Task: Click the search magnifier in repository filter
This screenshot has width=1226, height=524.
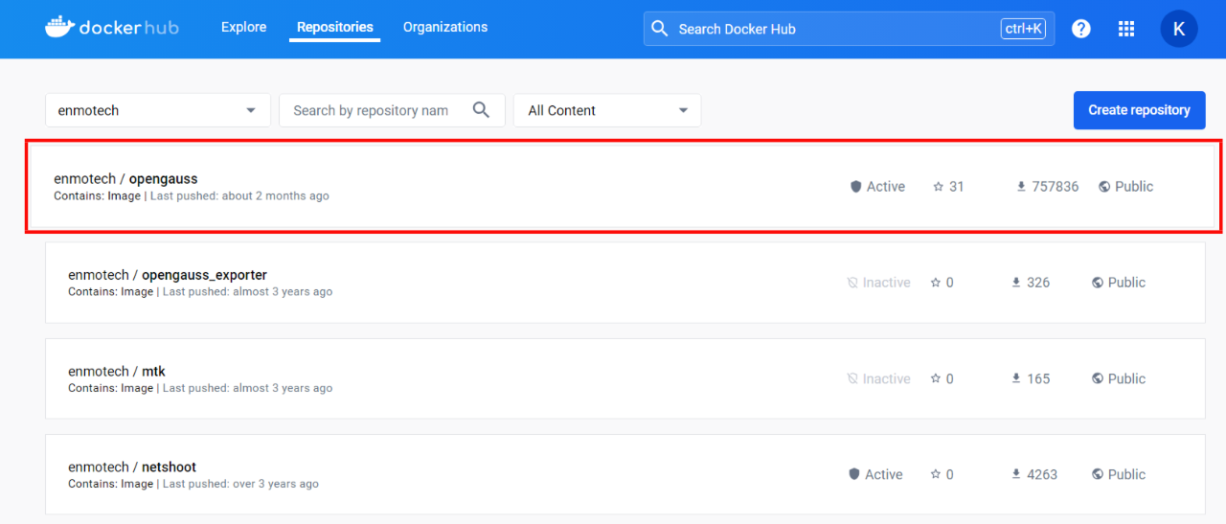Action: point(482,110)
